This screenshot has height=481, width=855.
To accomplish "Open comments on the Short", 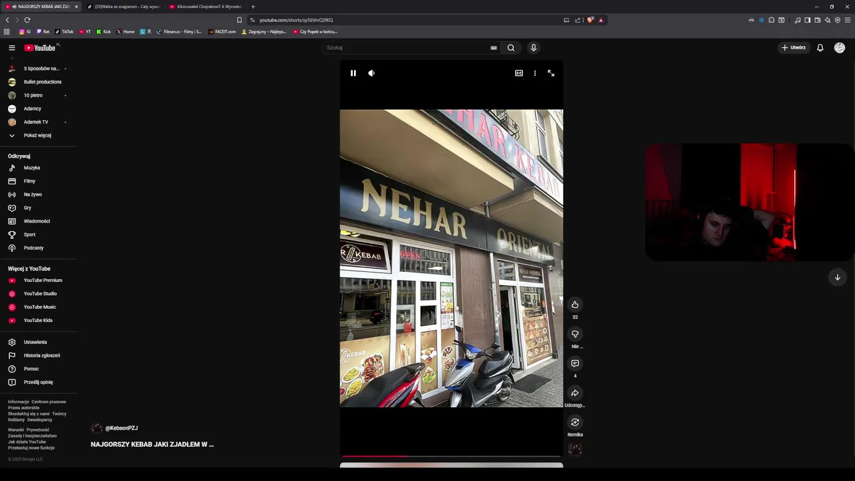I will (x=575, y=363).
